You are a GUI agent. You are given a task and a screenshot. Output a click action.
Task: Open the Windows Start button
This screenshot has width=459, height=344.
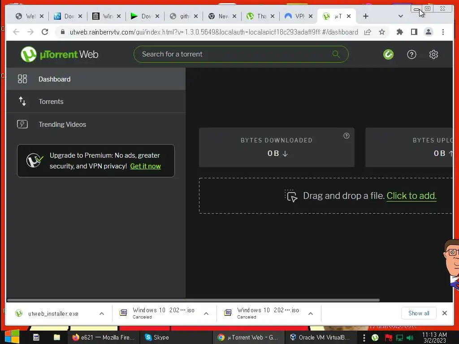pos(12,337)
